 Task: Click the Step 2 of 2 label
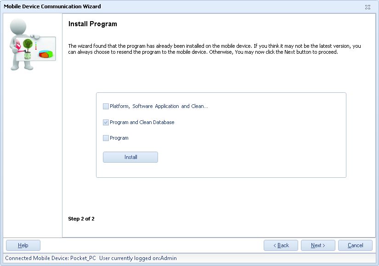[x=81, y=219]
